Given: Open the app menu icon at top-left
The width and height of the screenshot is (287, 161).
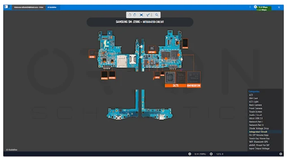Looking at the screenshot, I should 6,7.
